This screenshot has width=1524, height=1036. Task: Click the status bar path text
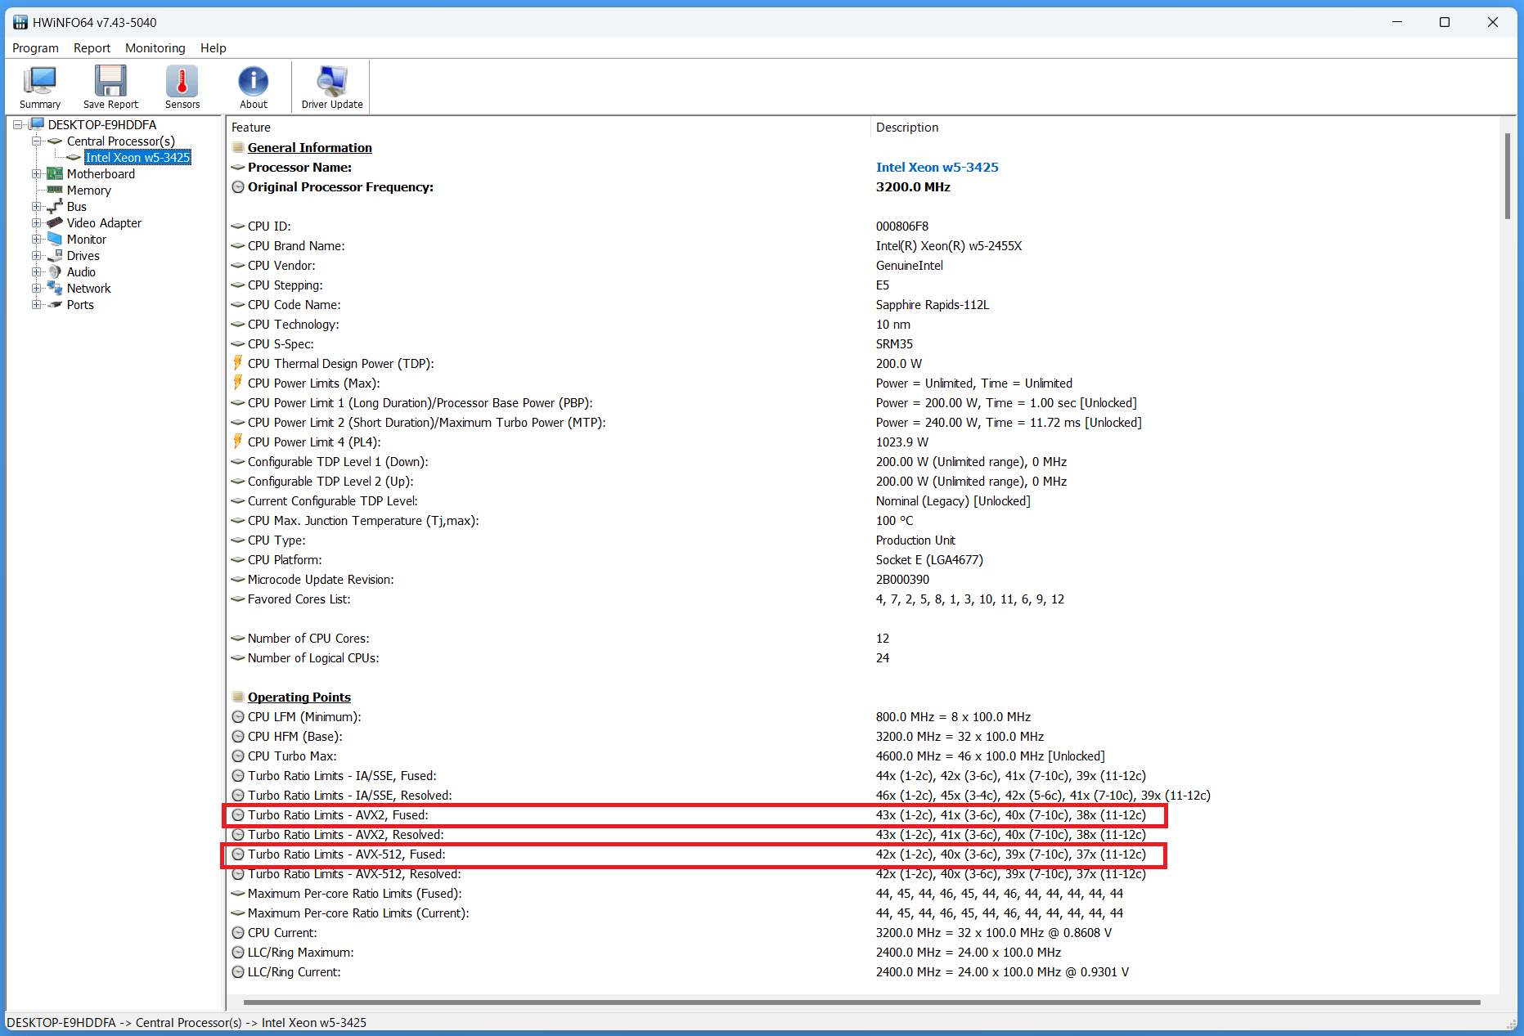tap(187, 1022)
